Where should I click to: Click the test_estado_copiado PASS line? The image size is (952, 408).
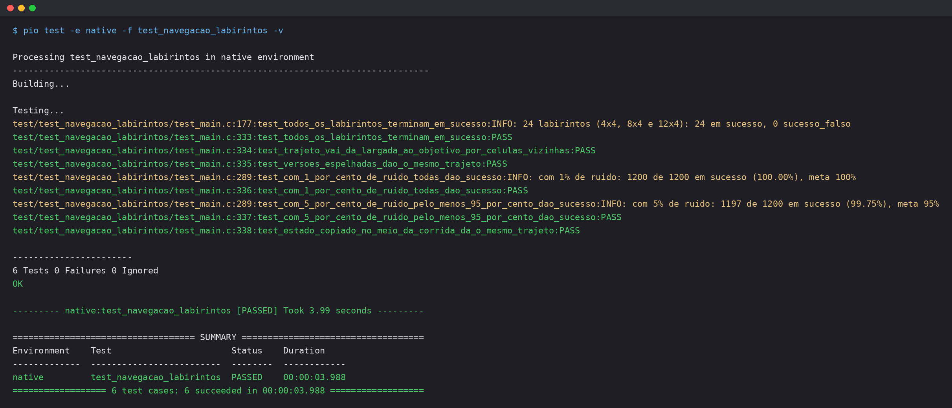[x=296, y=231]
